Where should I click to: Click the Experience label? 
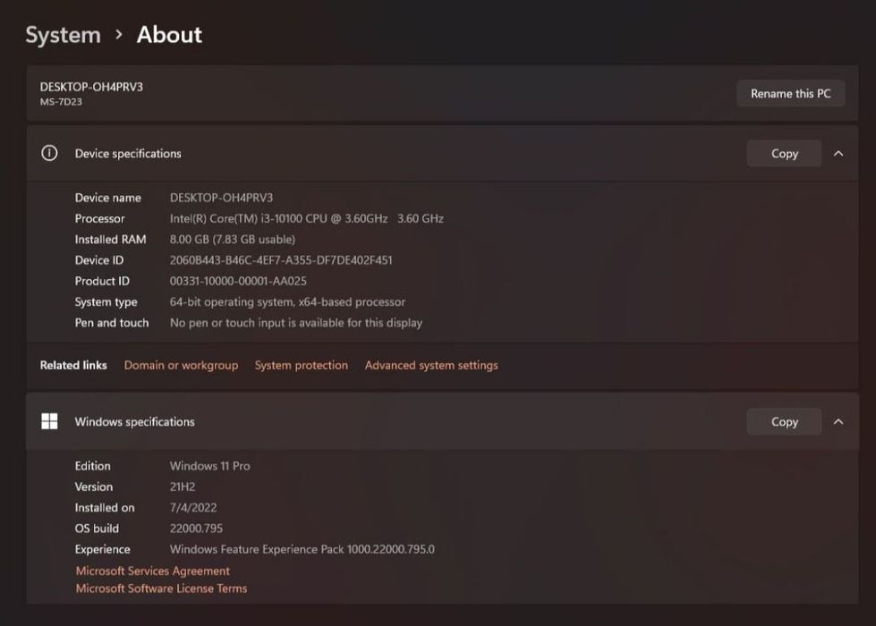coord(102,549)
